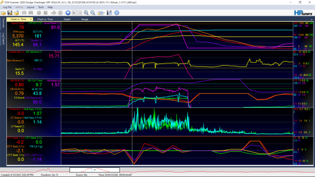The image size is (315, 177).
Task: Select the knock sensor value 1.07
Action: click(x=37, y=114)
